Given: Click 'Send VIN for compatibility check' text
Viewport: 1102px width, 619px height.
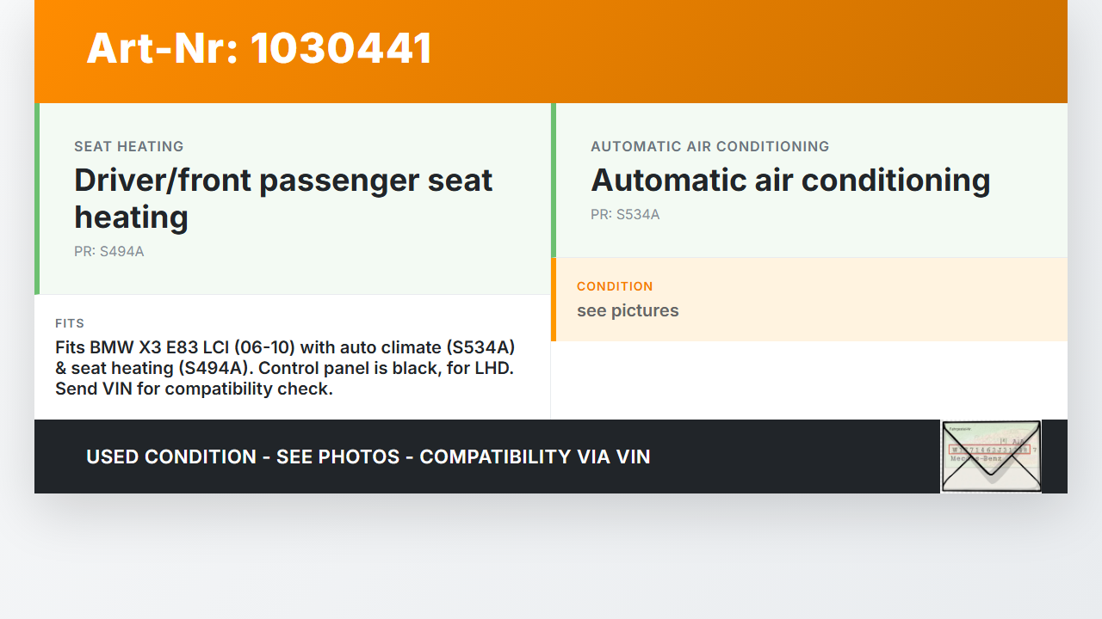Looking at the screenshot, I should coord(194,389).
